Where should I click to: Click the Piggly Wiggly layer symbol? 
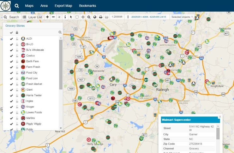tap(23, 124)
